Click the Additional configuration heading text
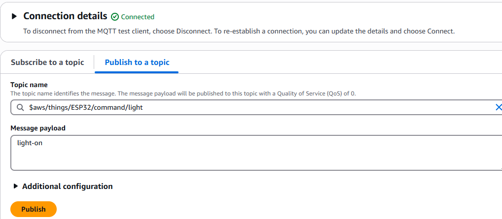The height and width of the screenshot is (219, 502). [x=67, y=186]
